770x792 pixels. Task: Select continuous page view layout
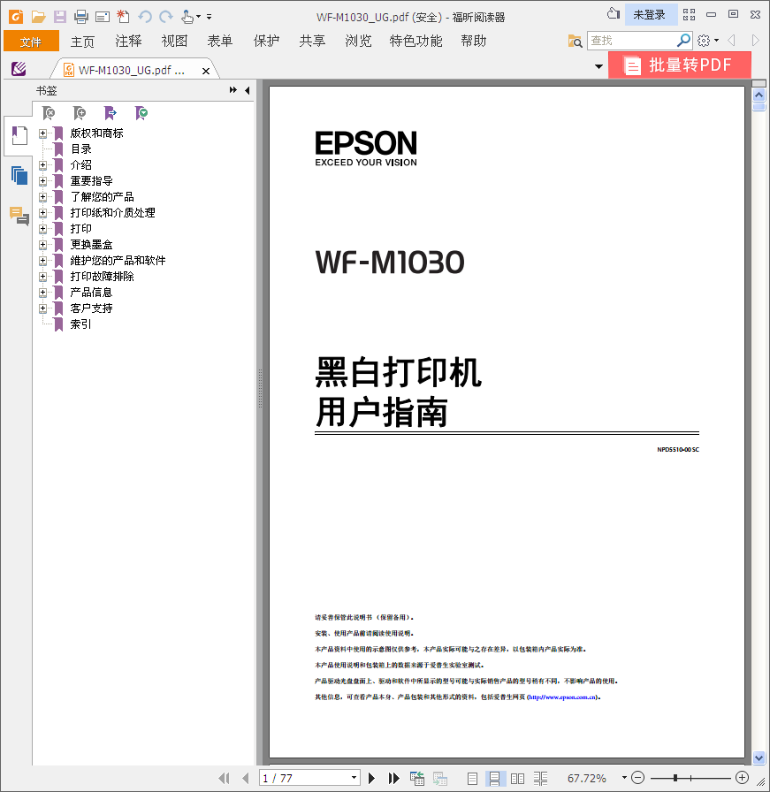tap(495, 779)
